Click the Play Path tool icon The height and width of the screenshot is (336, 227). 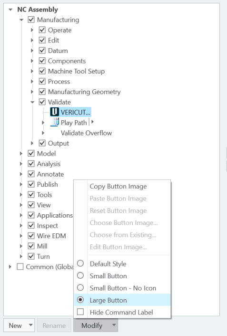[55, 122]
